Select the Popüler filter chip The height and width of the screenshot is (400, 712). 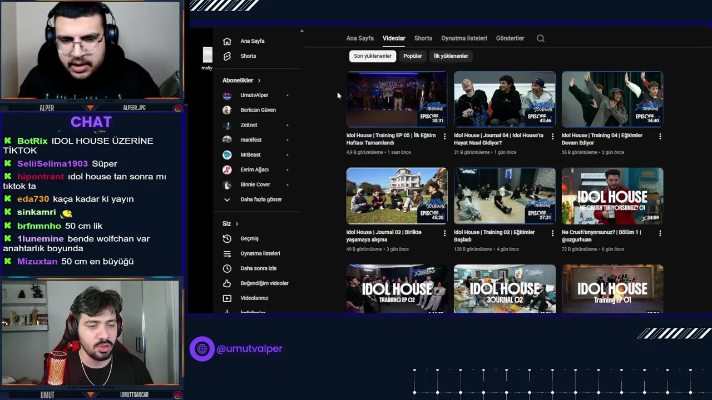pyautogui.click(x=413, y=56)
